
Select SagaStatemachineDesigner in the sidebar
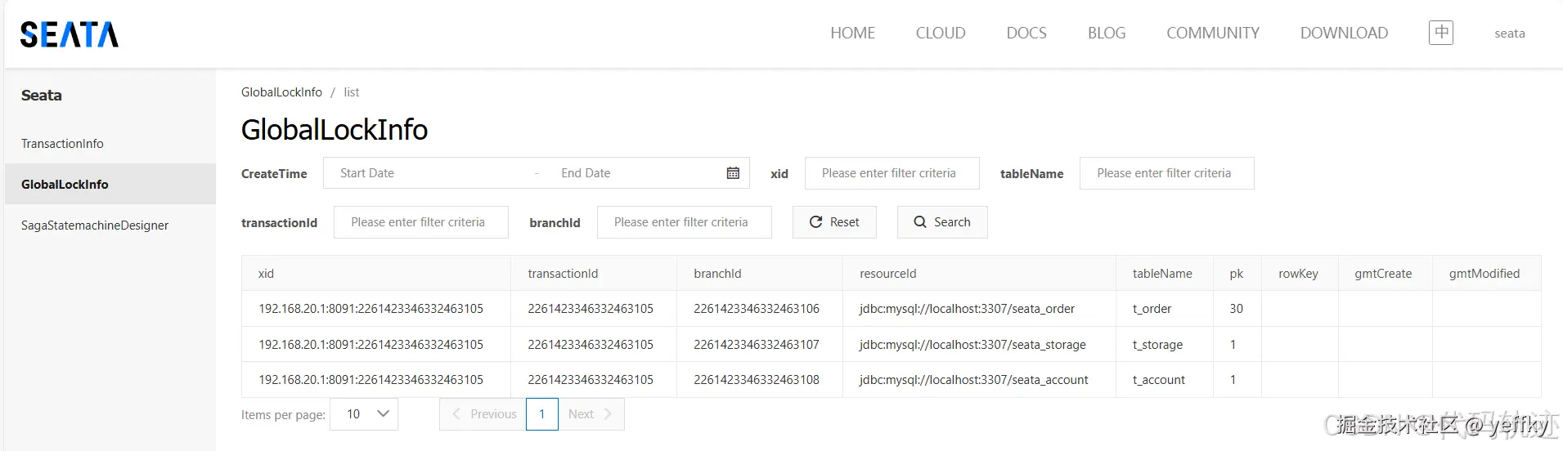(95, 225)
